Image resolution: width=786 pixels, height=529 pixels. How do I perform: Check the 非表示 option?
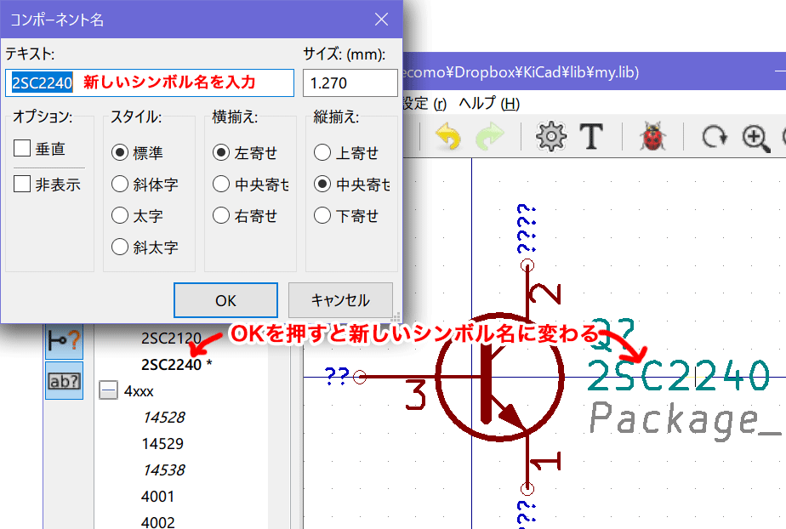pos(23,184)
